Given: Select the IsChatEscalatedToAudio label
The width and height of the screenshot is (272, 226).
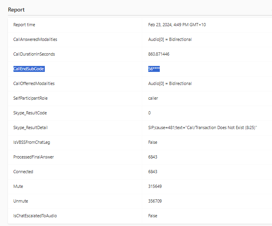Looking at the screenshot, I should pyautogui.click(x=35, y=216).
